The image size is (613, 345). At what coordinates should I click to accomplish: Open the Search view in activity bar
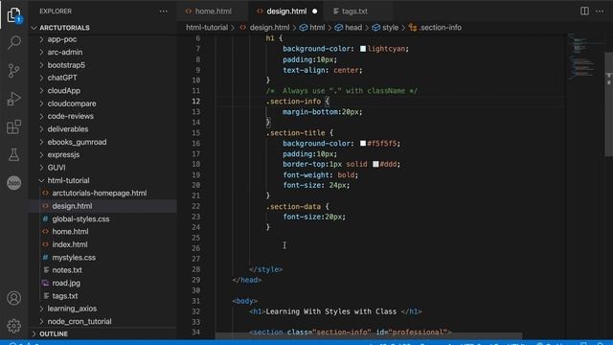(x=14, y=42)
